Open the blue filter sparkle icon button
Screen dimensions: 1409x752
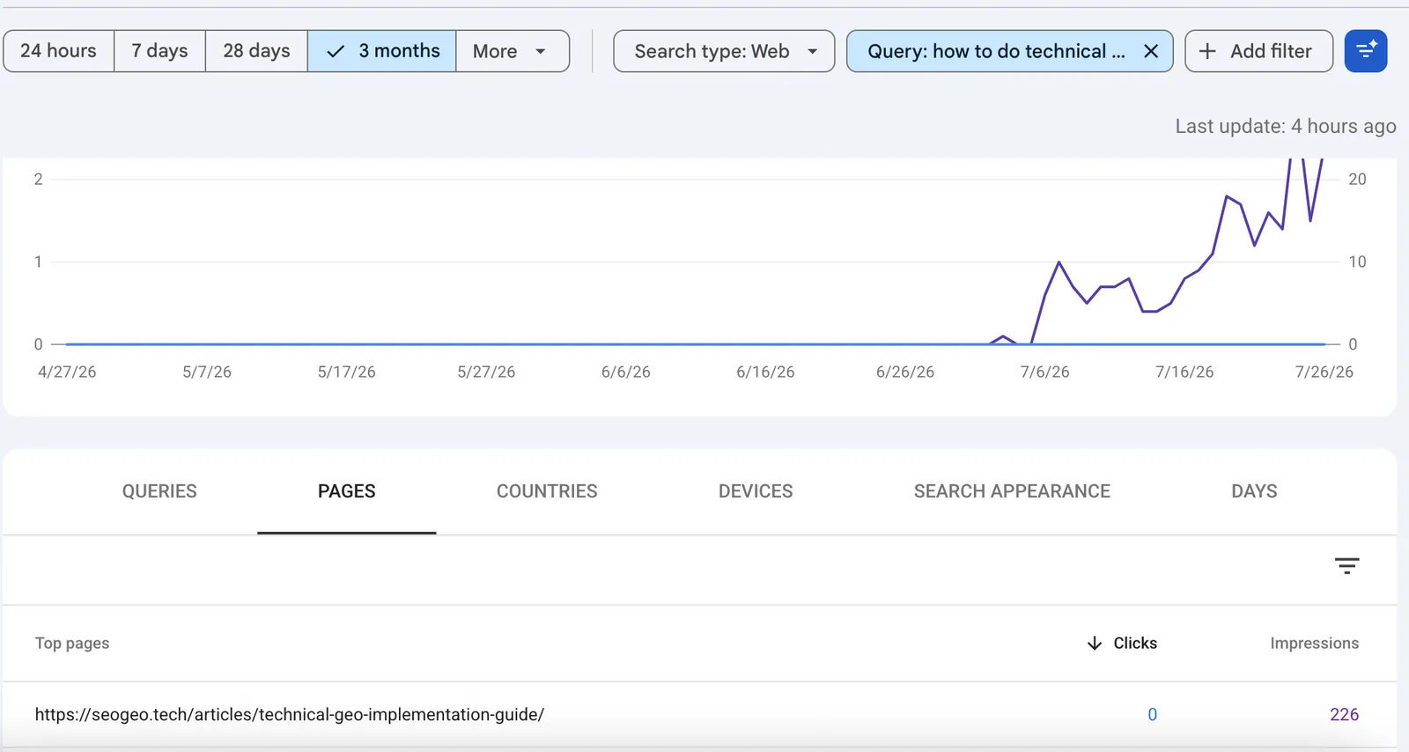(x=1366, y=51)
